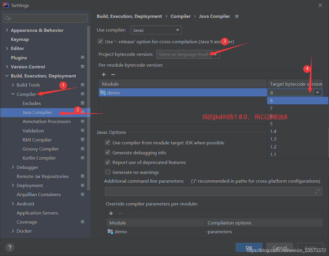Expand the Version Control section
Viewport: 329px width, 256px height.
click(7, 67)
